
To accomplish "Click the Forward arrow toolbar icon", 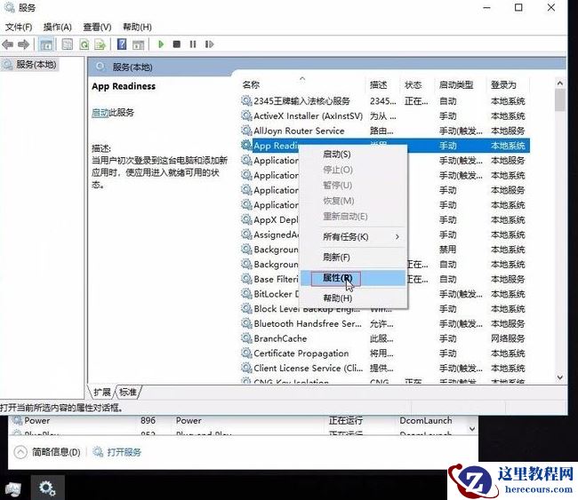I will [x=24, y=44].
